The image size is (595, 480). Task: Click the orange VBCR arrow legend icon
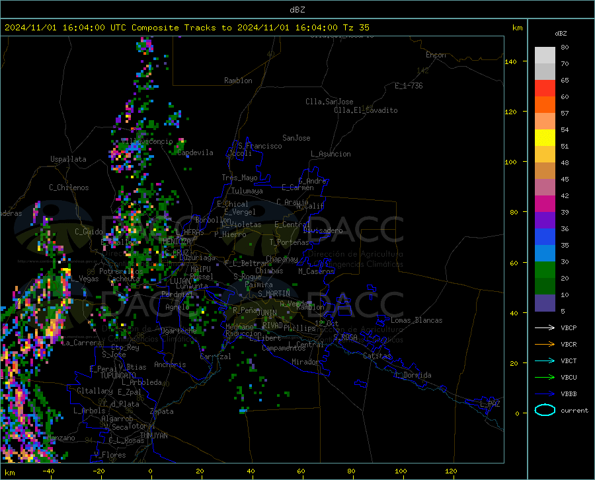tap(545, 345)
